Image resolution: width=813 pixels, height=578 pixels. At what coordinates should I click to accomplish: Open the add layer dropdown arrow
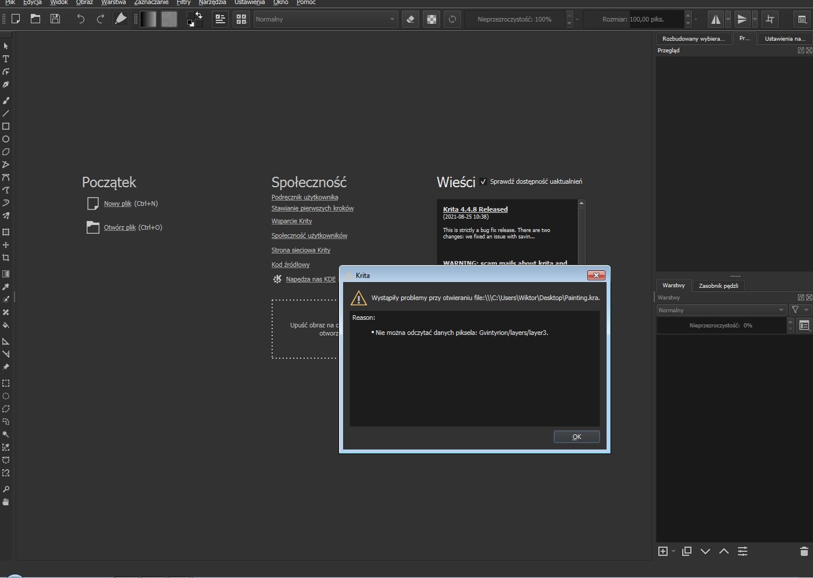pos(673,551)
